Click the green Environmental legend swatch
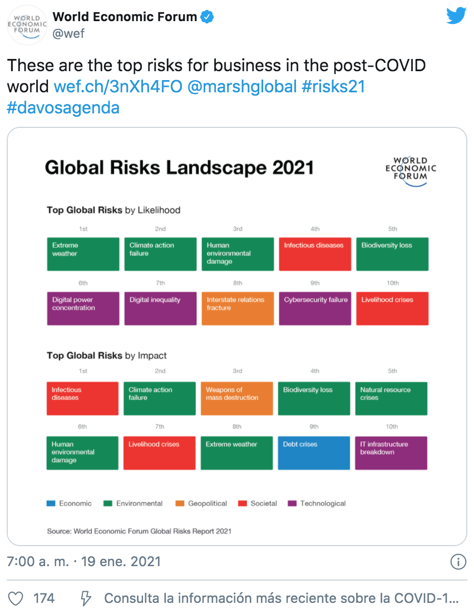This screenshot has width=474, height=614. pos(108,503)
